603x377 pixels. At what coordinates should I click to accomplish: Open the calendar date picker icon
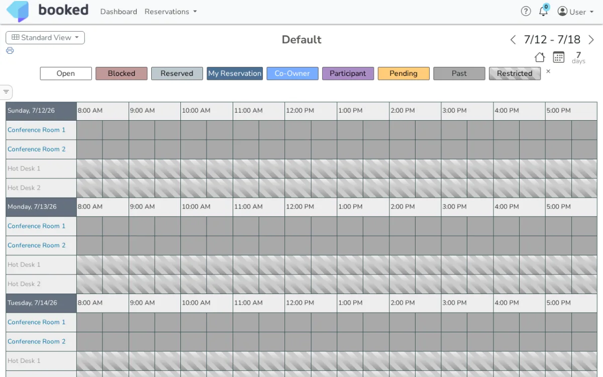[x=558, y=57]
